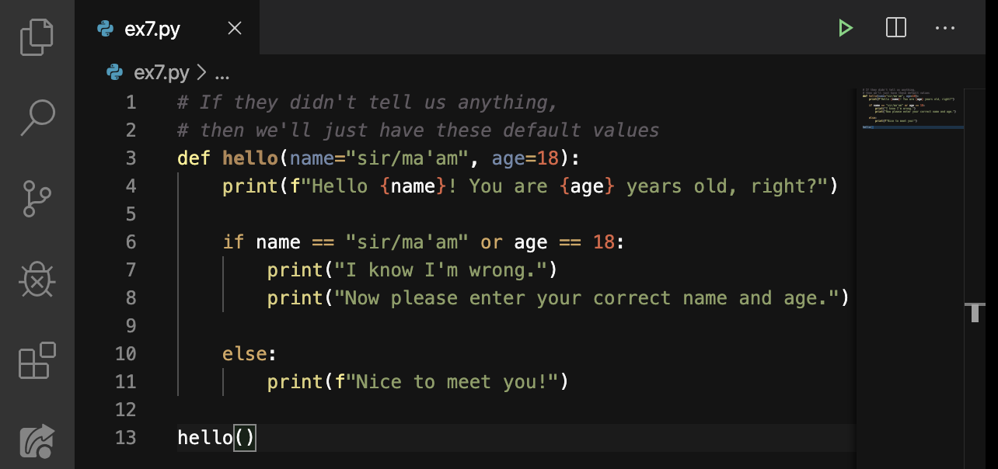Open the Run and Debug panel
Viewport: 998px width, 469px height.
click(37, 278)
